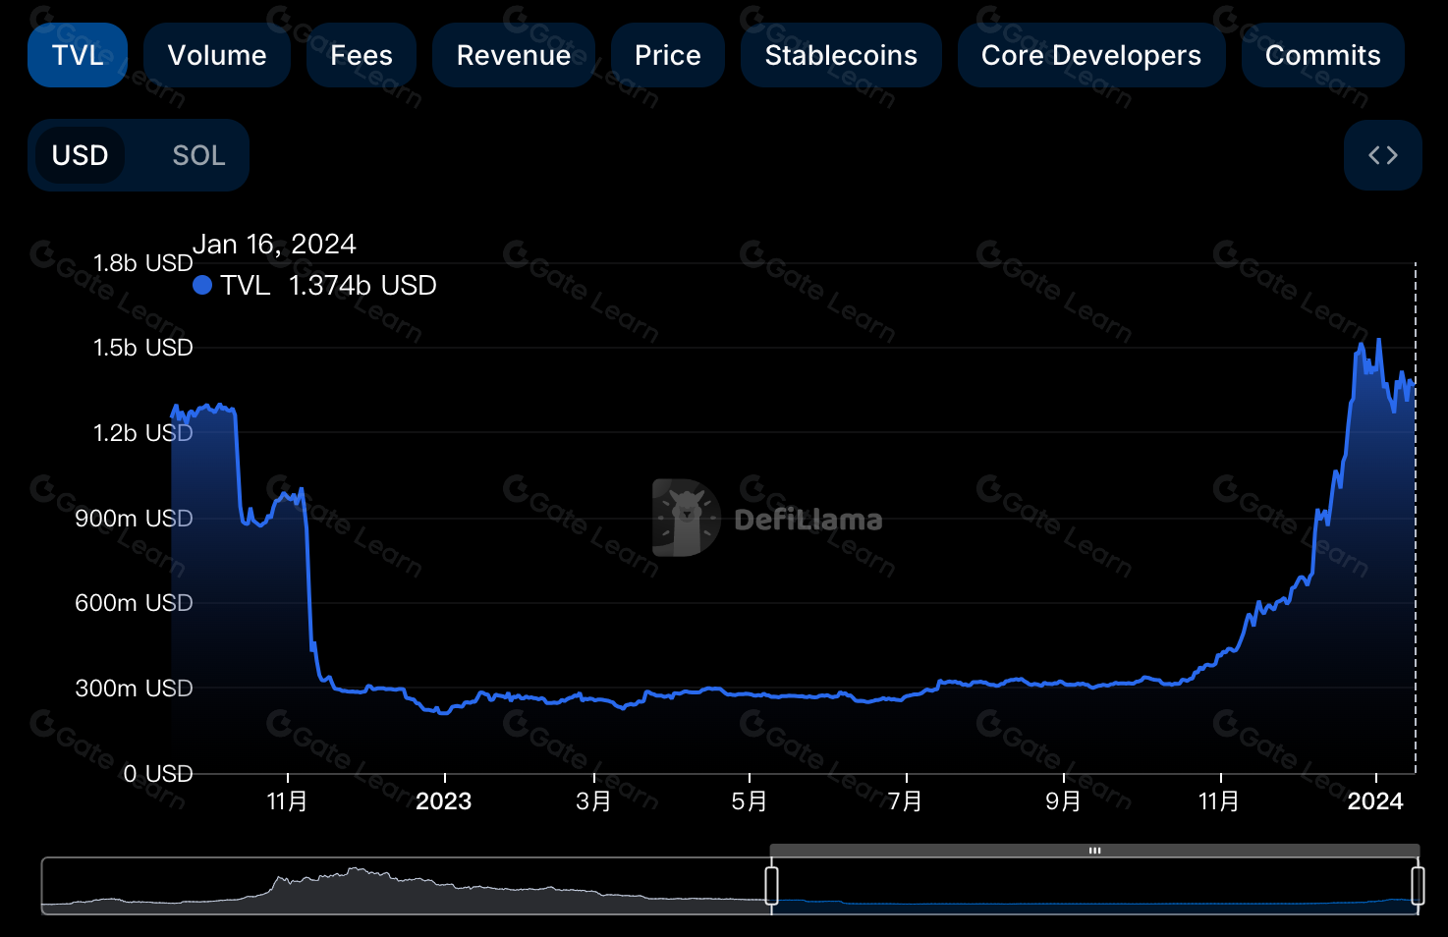
Task: Toggle denomination to USD
Action: [81, 155]
